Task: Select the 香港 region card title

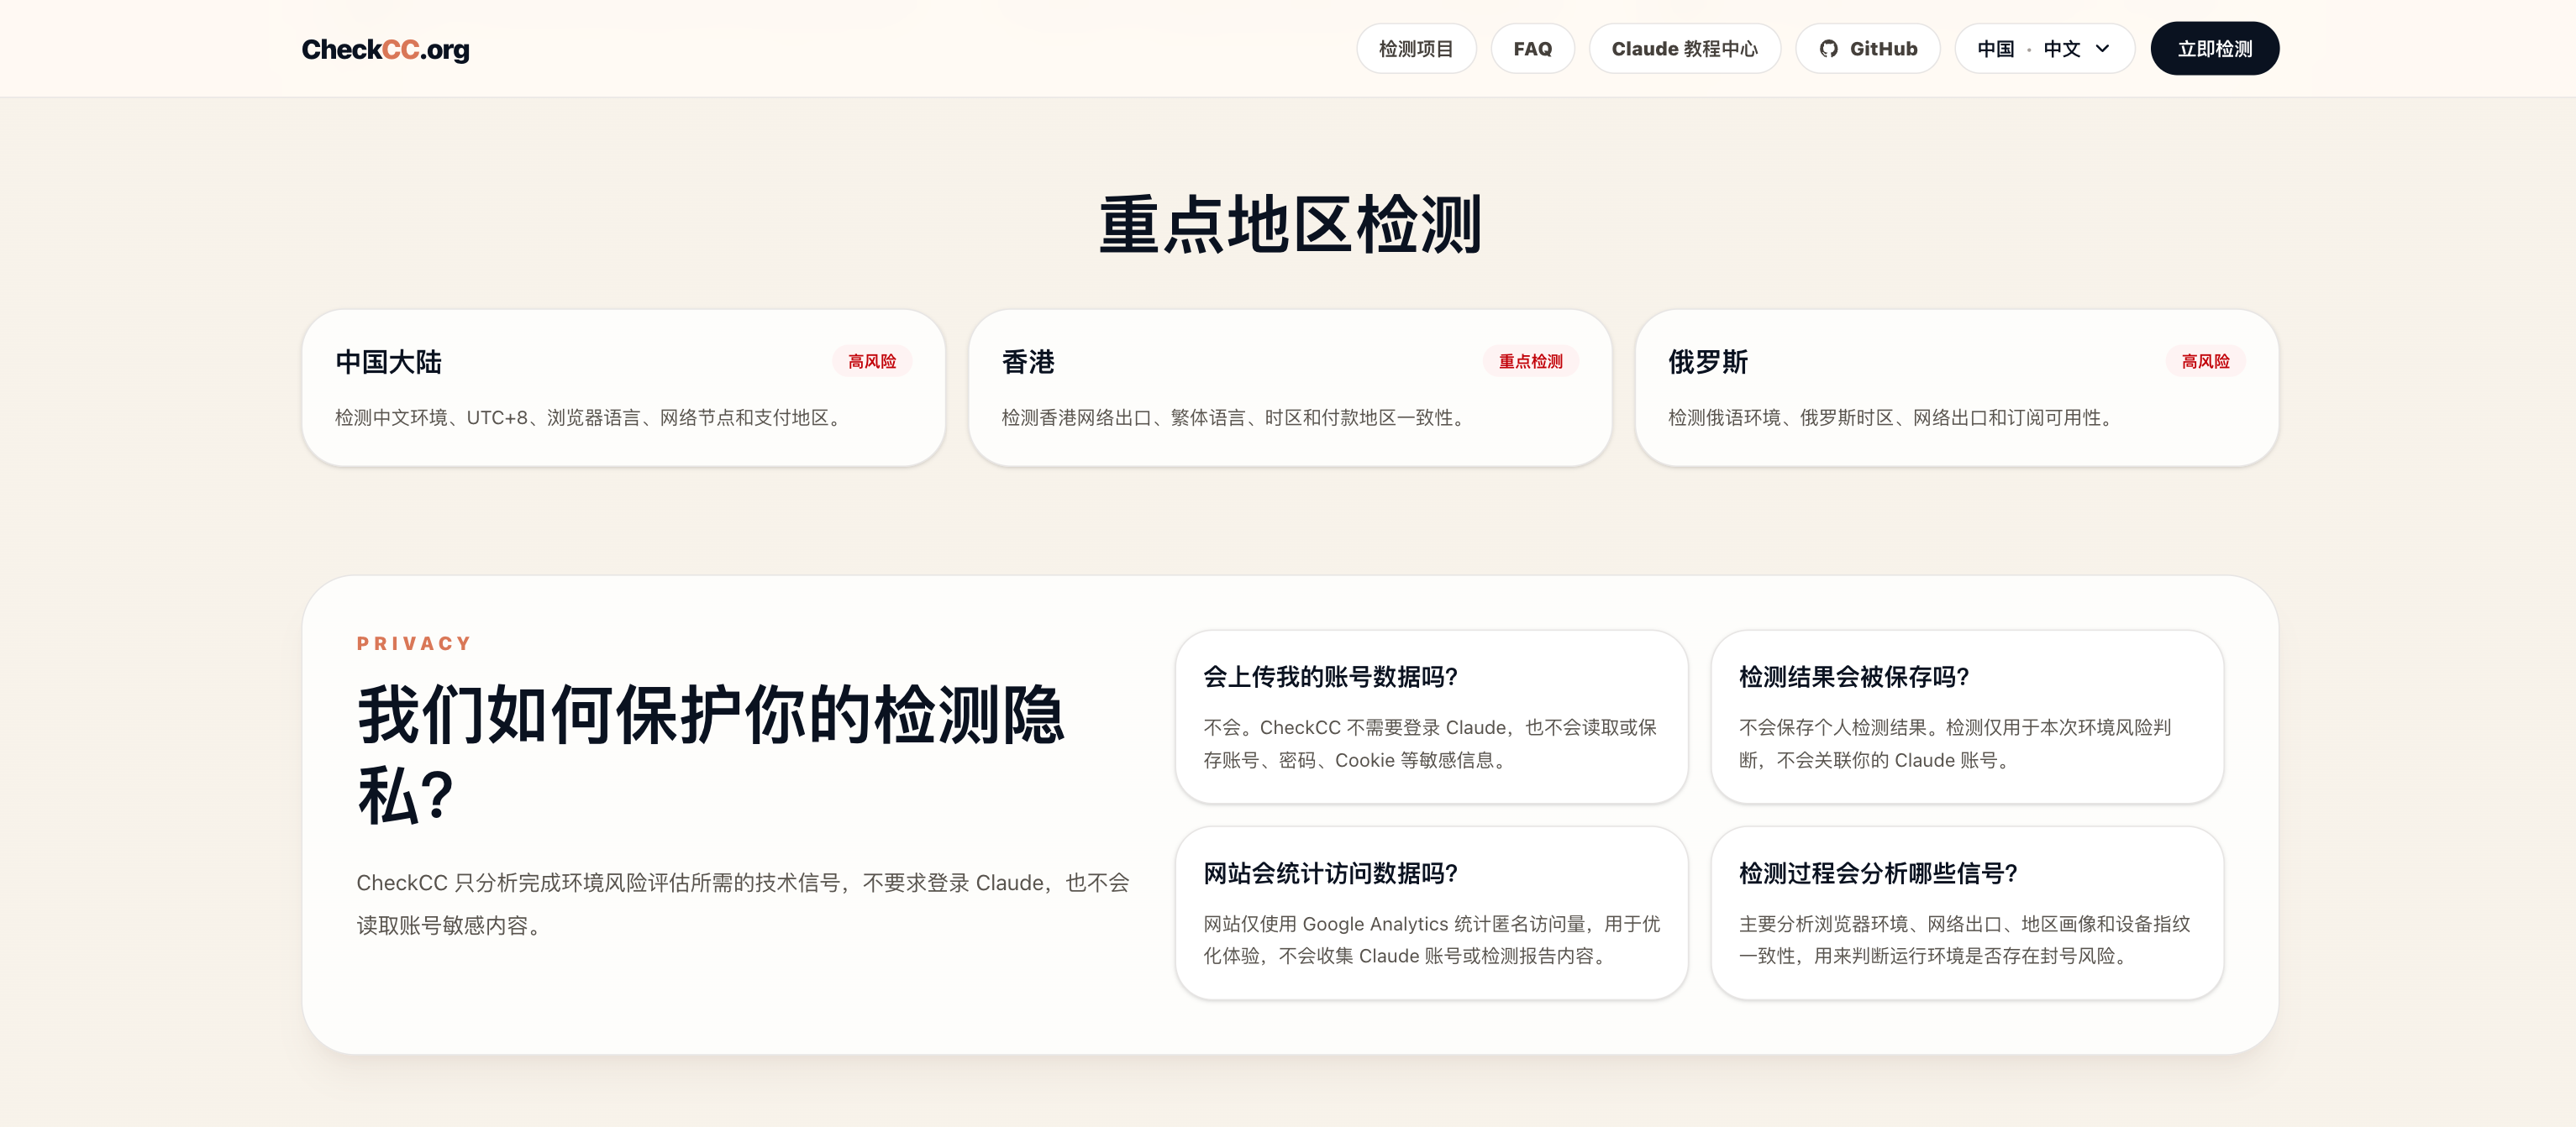Action: tap(1028, 362)
